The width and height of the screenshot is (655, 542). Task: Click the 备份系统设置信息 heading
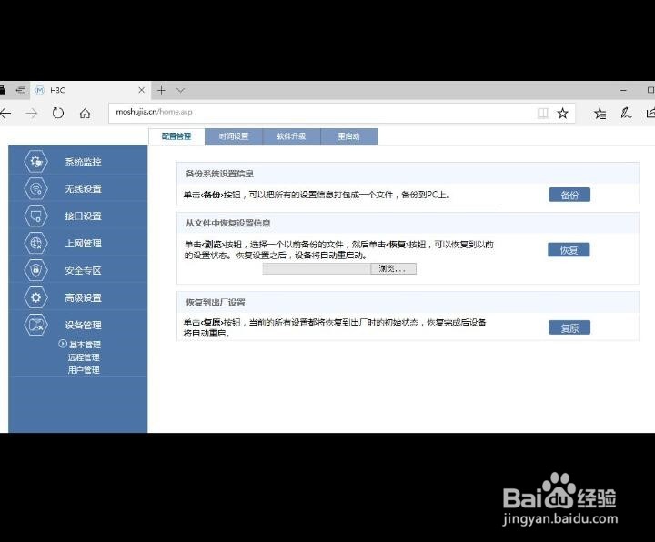click(220, 174)
